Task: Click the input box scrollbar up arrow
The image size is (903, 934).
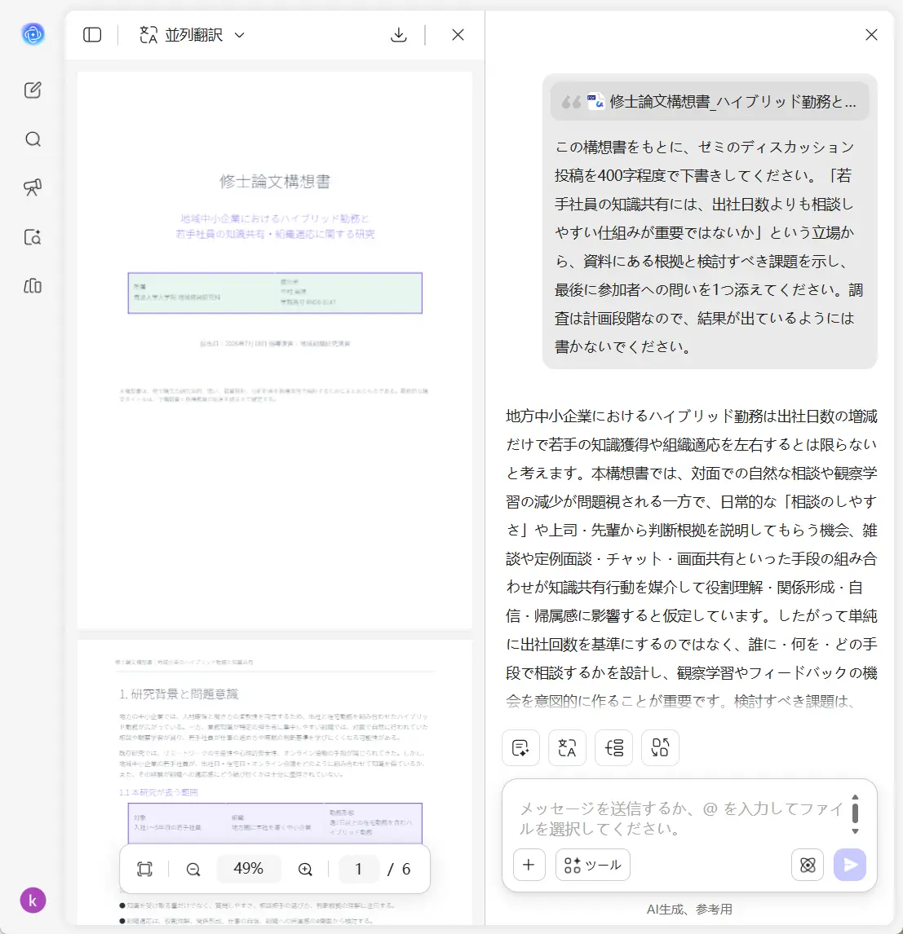Action: point(856,797)
